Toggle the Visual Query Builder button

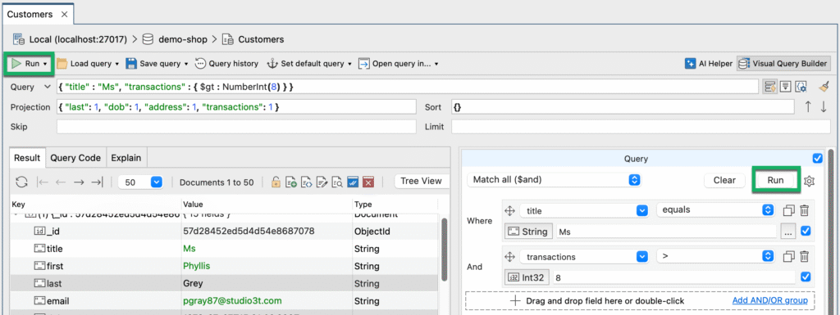(x=783, y=64)
